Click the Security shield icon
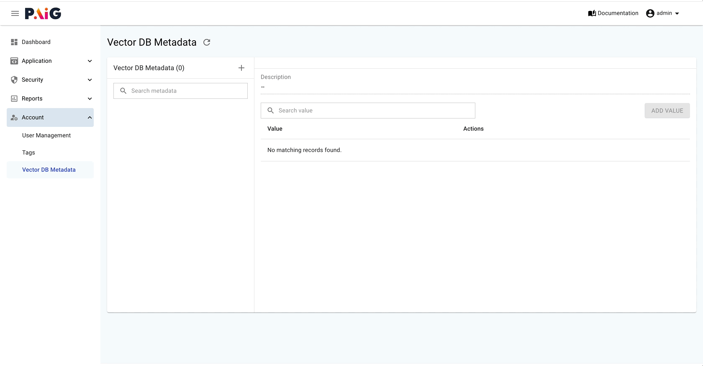Image resolution: width=703 pixels, height=366 pixels. coord(14,80)
